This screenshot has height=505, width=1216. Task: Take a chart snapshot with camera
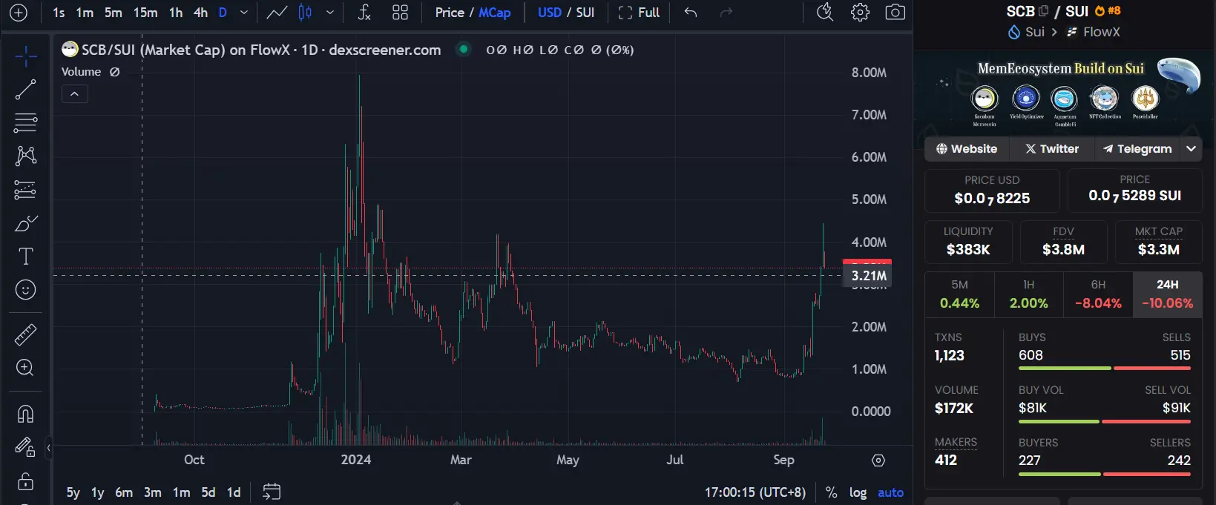click(x=895, y=13)
